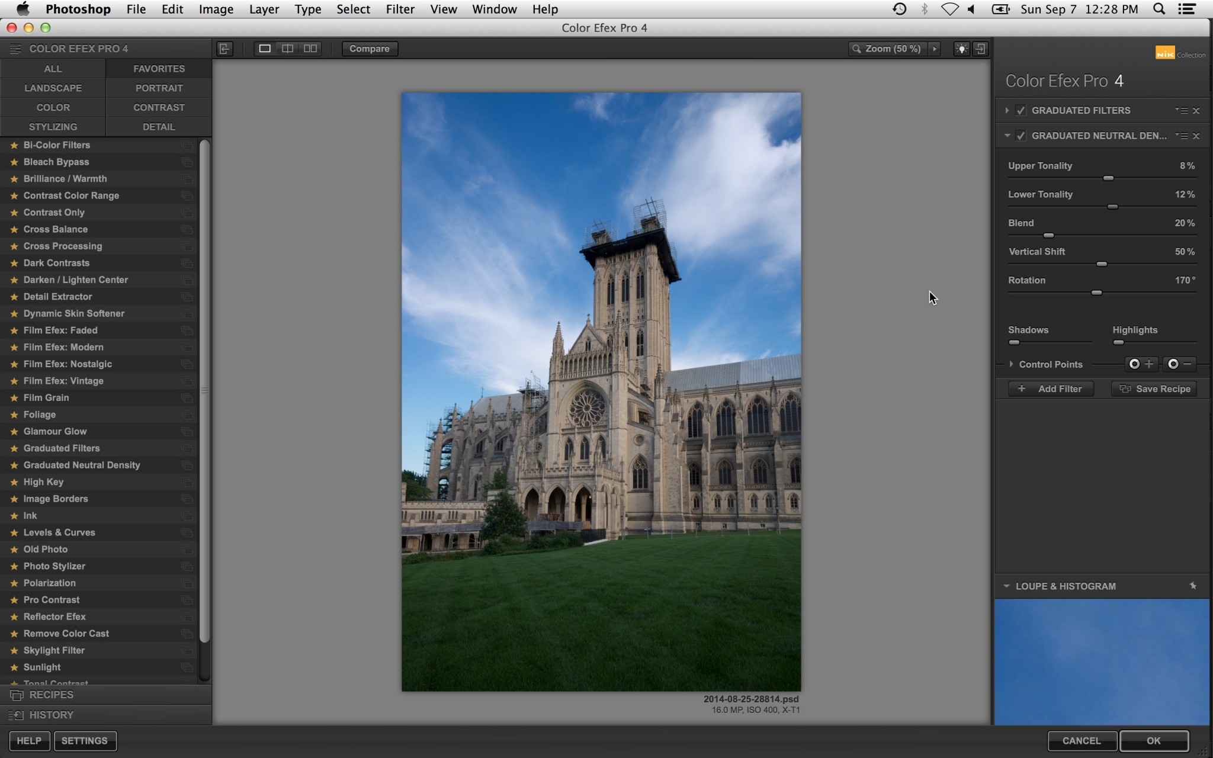Open the Zoom level options arrow
1213x758 pixels.
pyautogui.click(x=935, y=49)
